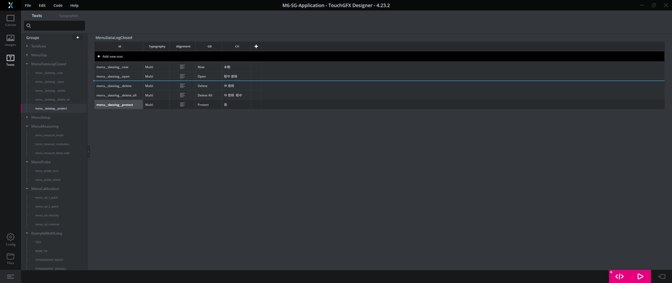Select TEST item in groups tree
Screen dimensions: 672x283
tap(38, 242)
